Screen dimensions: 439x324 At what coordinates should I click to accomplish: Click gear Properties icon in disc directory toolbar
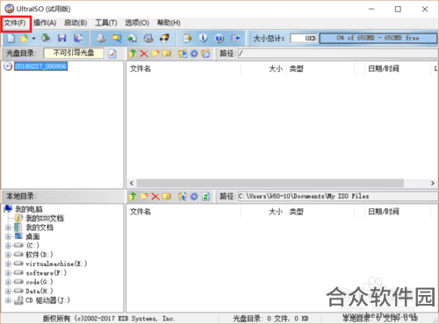[x=194, y=54]
